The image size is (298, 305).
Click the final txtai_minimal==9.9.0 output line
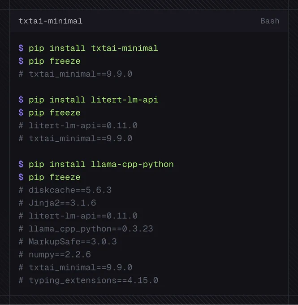[x=75, y=267]
